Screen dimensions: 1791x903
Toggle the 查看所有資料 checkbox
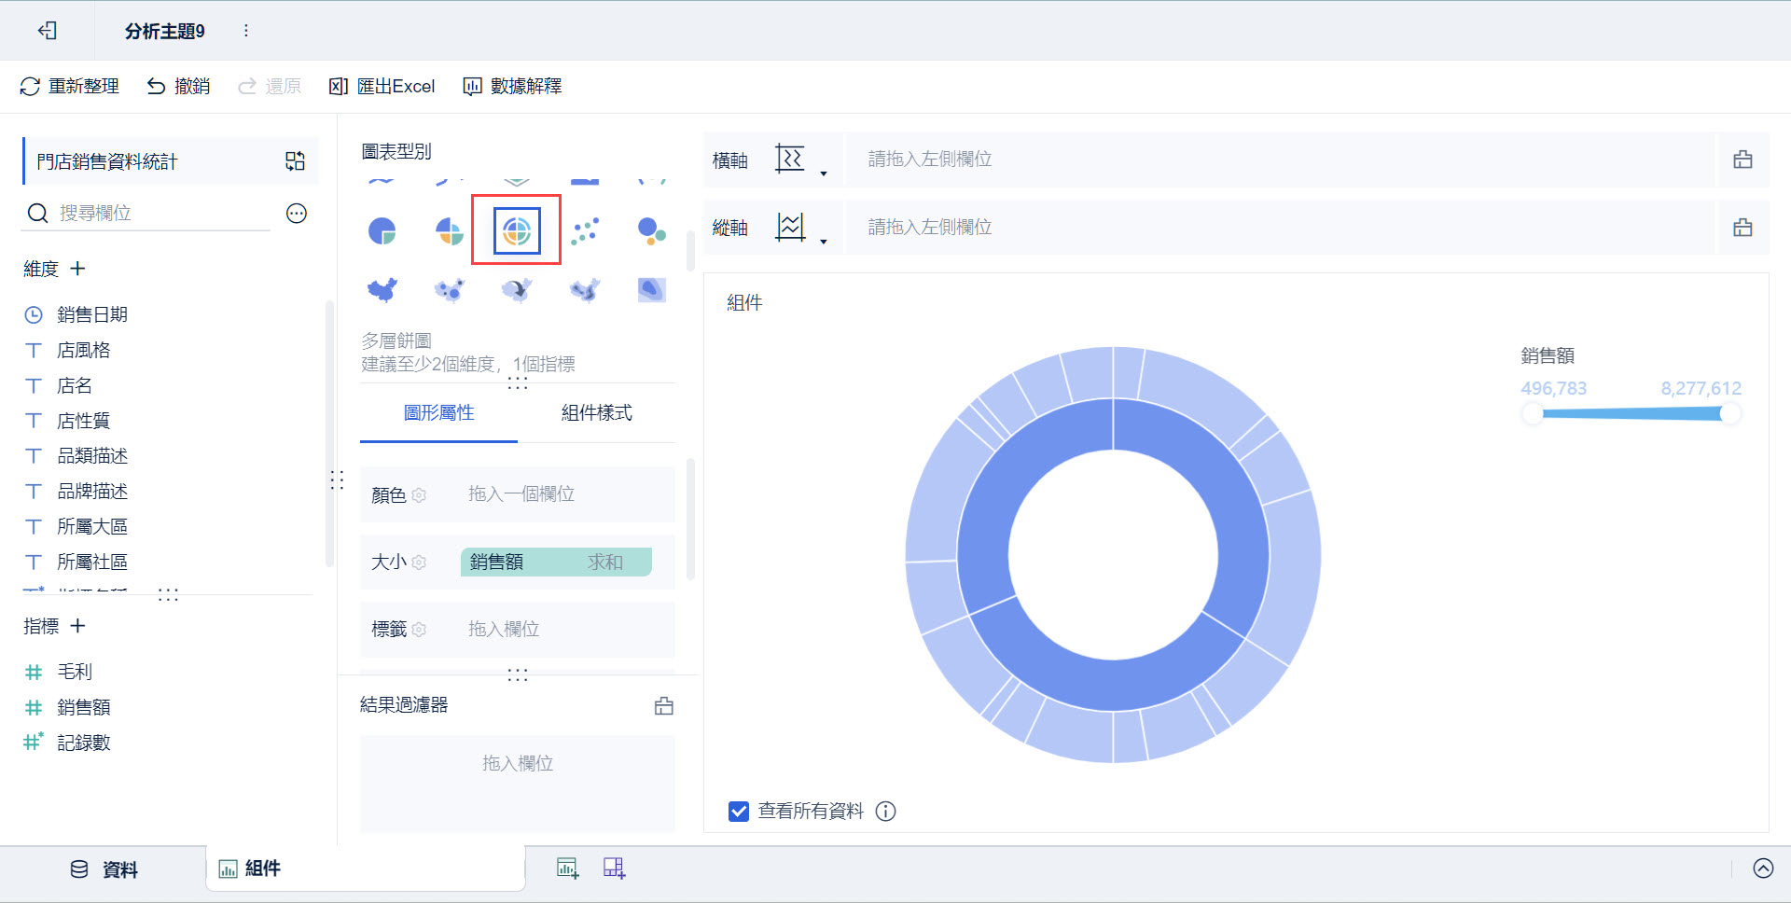[739, 812]
